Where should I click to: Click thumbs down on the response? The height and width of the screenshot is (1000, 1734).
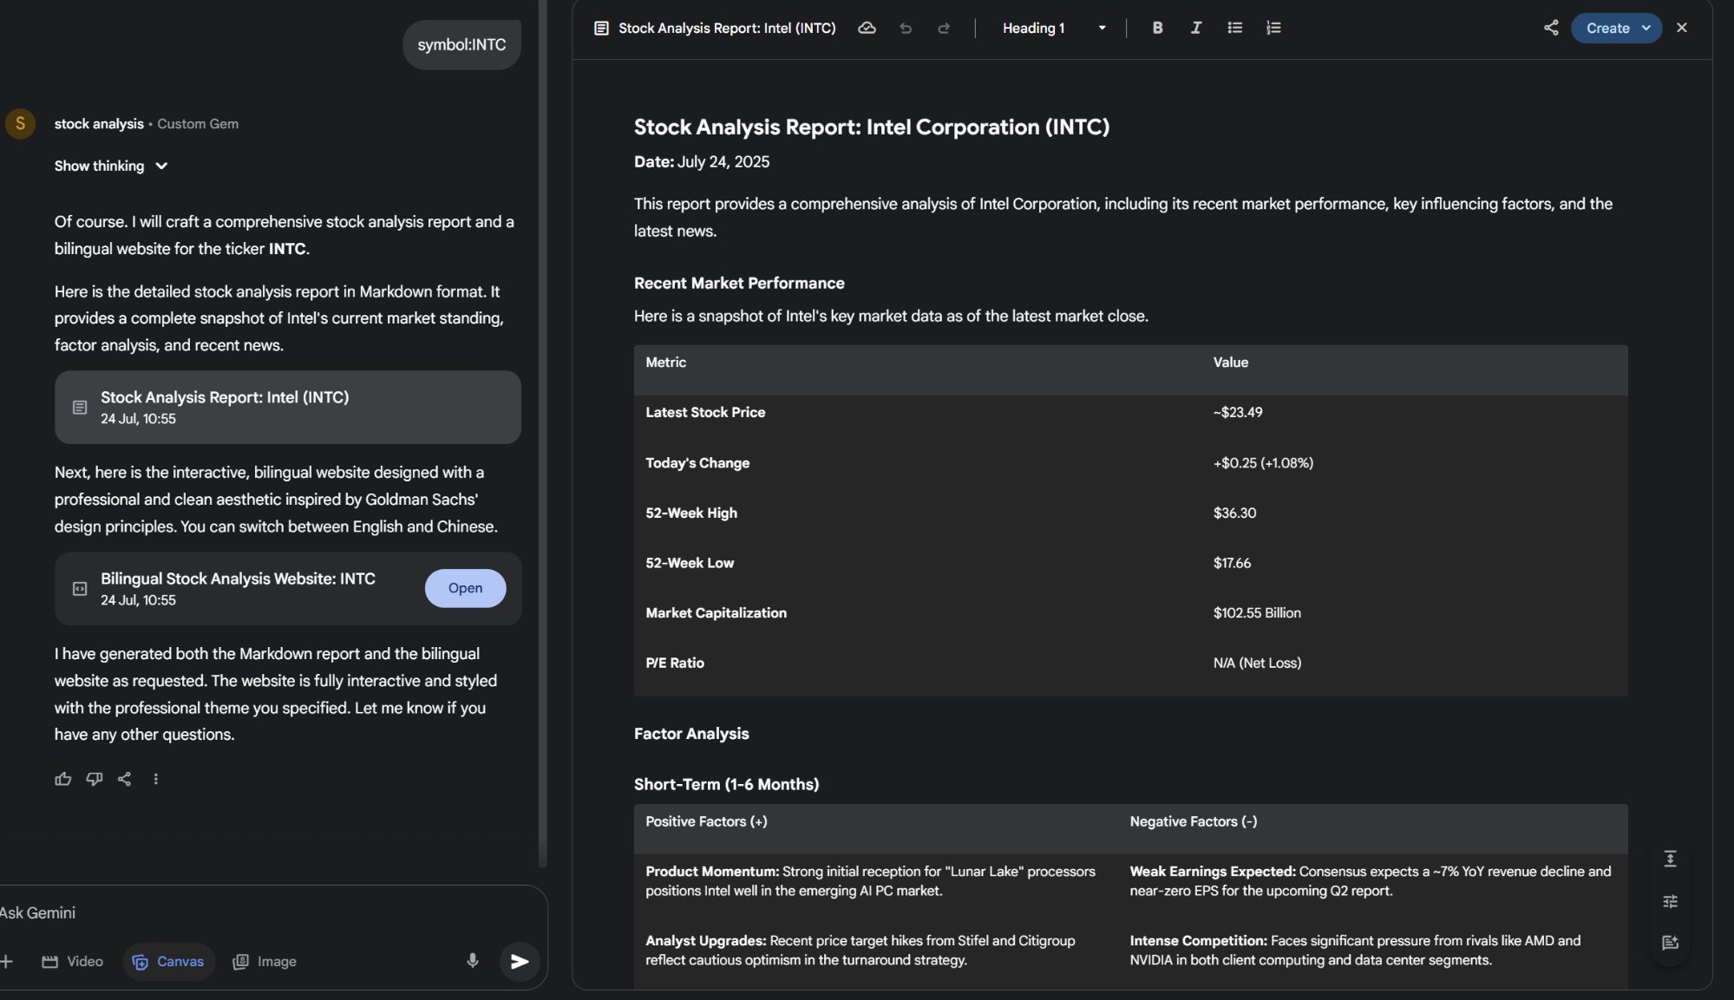(x=94, y=779)
